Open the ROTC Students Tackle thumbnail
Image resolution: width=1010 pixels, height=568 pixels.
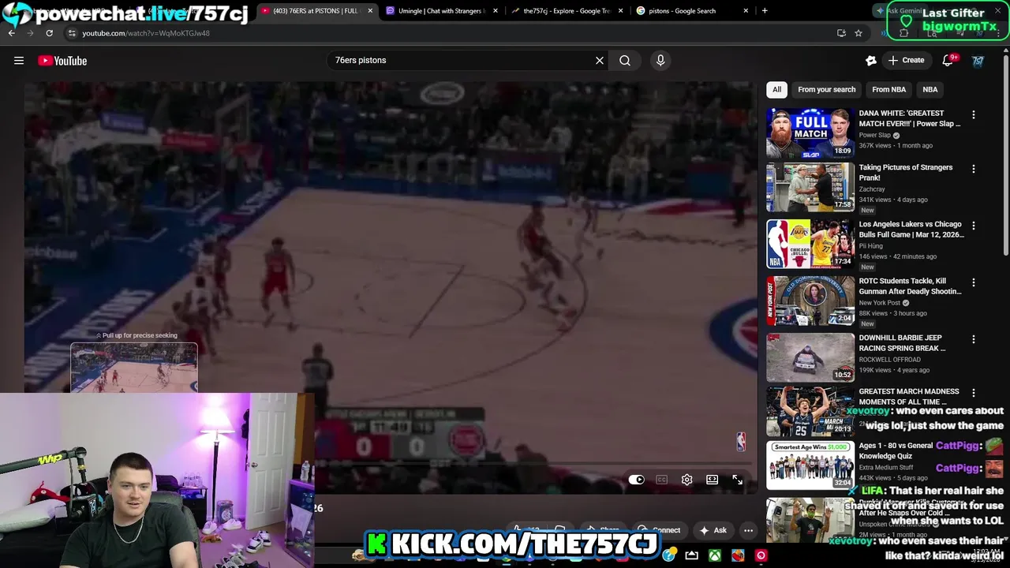click(x=810, y=301)
